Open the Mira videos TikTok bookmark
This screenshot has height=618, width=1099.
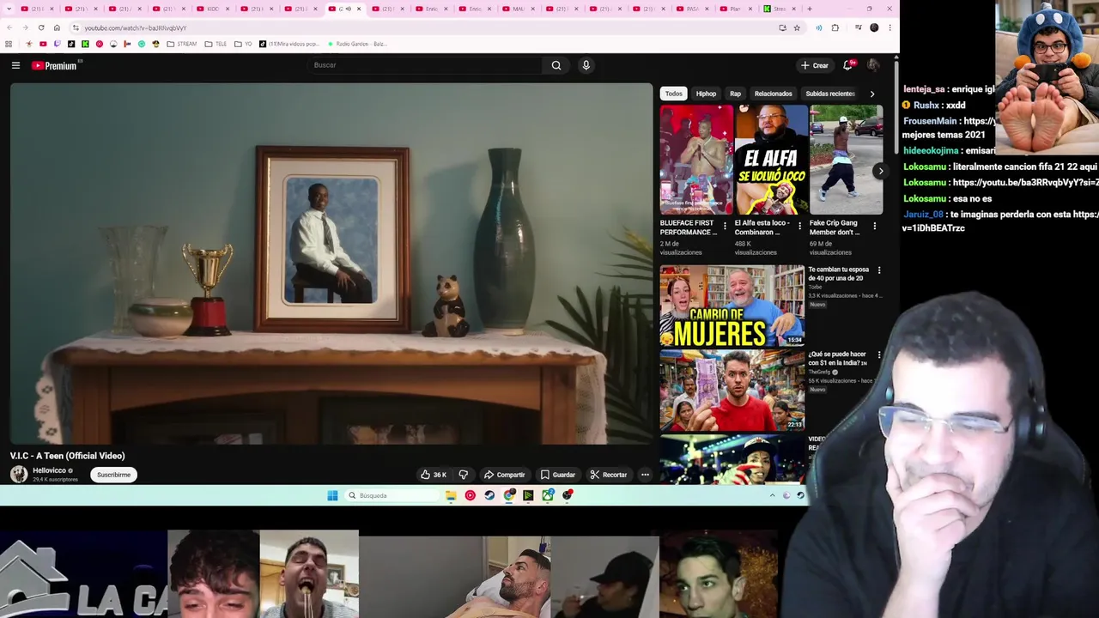coord(288,44)
